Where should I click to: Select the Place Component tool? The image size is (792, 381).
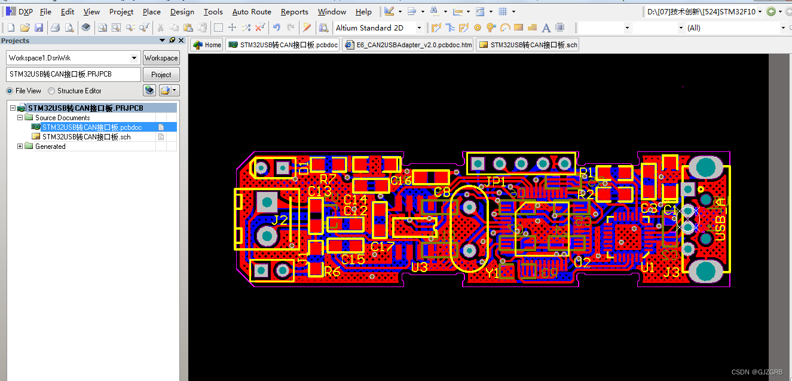(559, 28)
